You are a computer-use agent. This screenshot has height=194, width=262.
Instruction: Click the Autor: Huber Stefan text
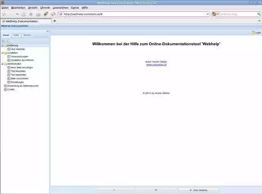pyautogui.click(x=156, y=62)
